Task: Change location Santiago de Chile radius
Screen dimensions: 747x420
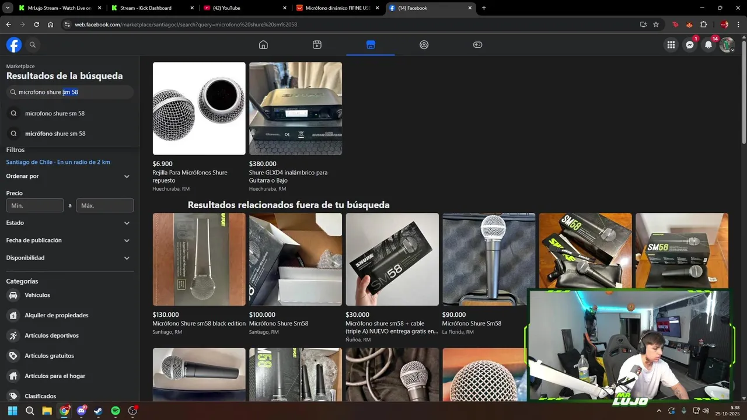Action: pos(58,162)
